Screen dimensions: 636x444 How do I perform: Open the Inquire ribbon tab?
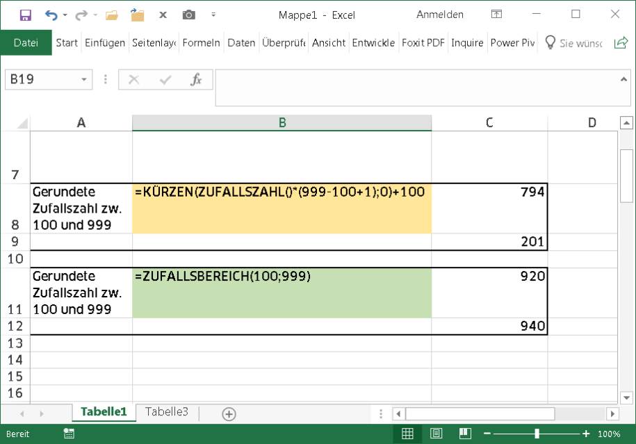click(x=467, y=42)
